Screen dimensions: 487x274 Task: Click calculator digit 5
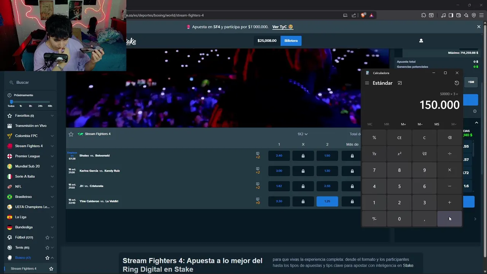[399, 186]
